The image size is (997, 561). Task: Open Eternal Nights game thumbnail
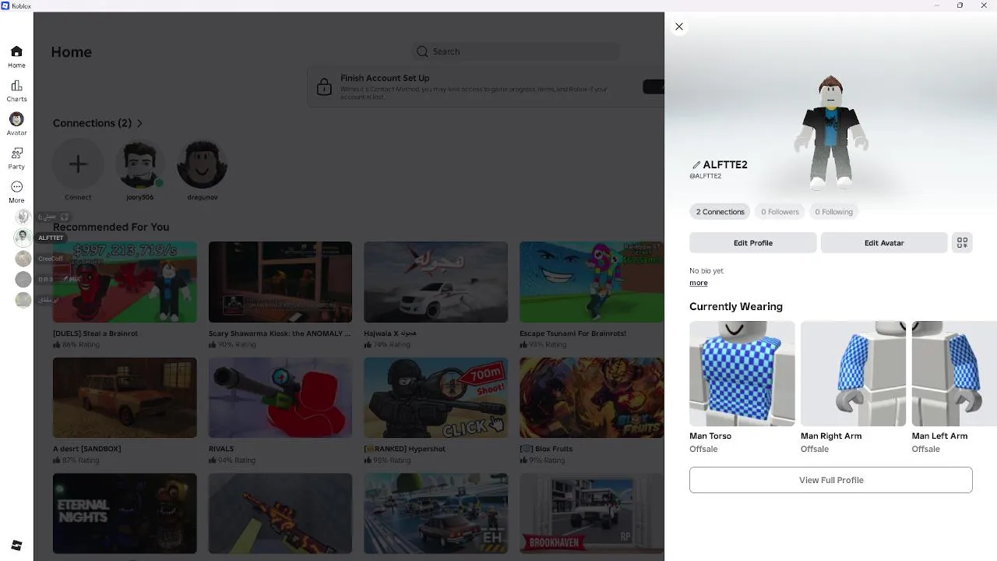[x=125, y=513]
